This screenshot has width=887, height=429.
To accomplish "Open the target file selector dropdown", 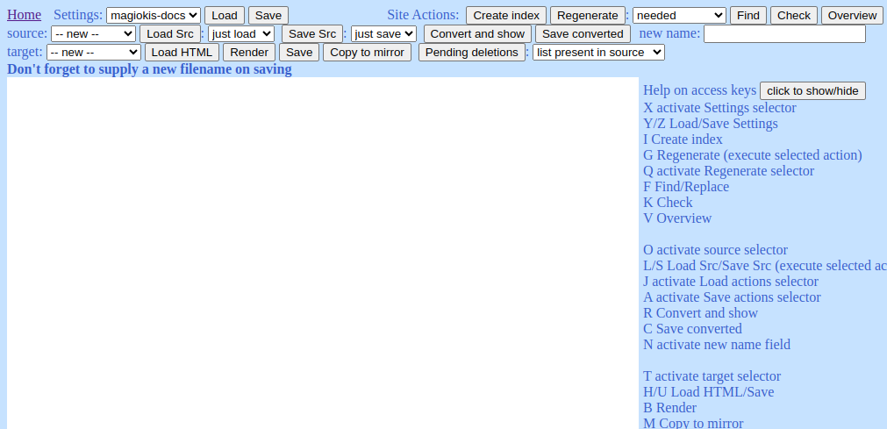I will pos(93,53).
